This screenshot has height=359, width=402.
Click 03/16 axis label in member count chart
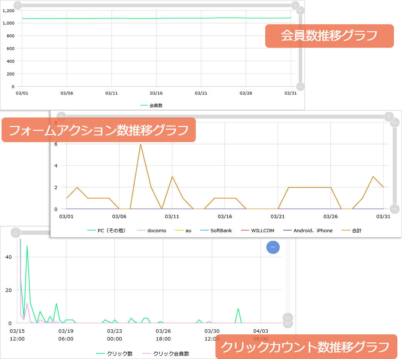pos(156,93)
